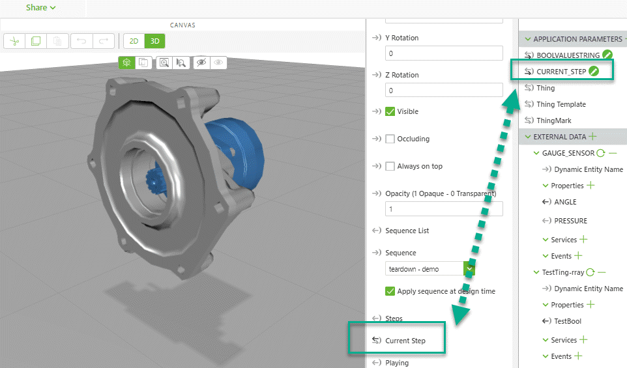Click the PRESSURE property binding
This screenshot has height=368, width=627.
pyautogui.click(x=570, y=221)
